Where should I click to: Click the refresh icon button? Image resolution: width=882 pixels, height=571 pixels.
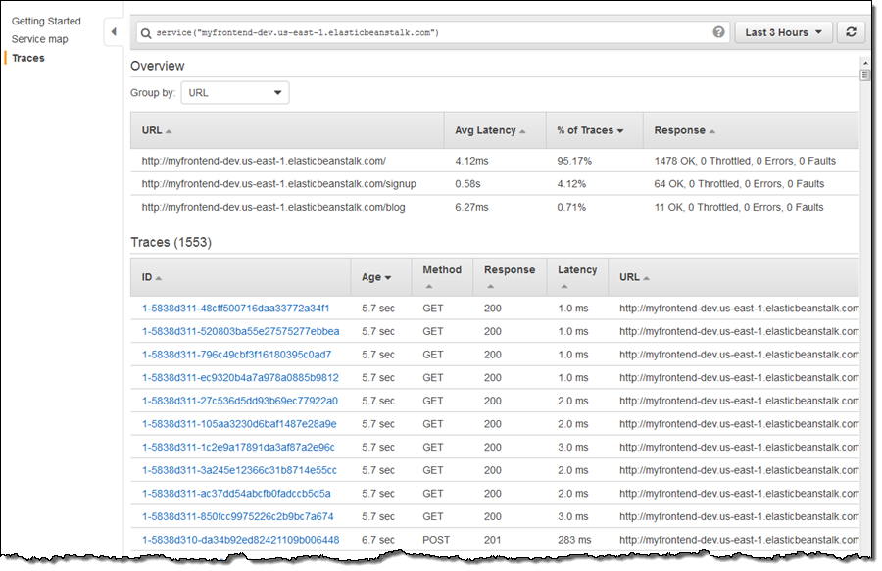pyautogui.click(x=851, y=32)
